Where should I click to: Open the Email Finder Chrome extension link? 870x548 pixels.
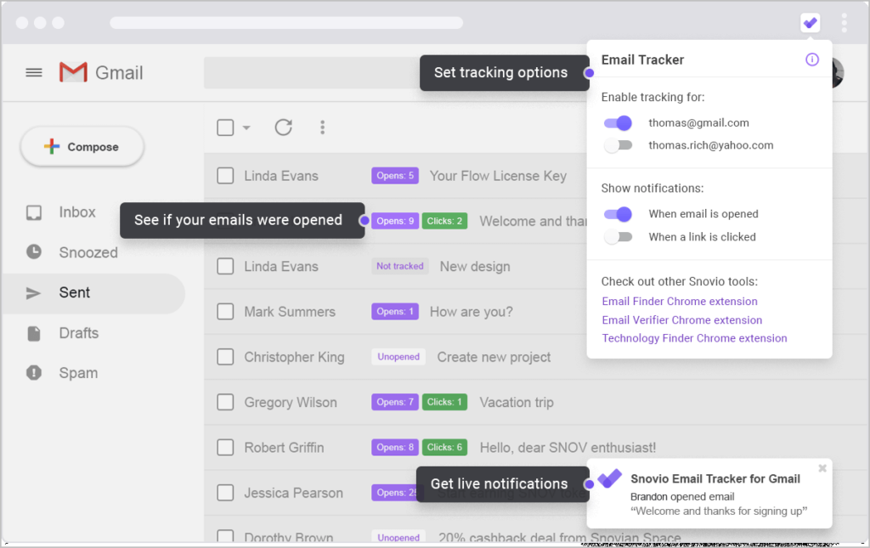tap(680, 302)
